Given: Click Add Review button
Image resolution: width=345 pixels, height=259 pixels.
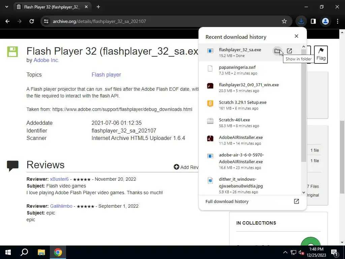Looking at the screenshot, I should click(x=187, y=167).
